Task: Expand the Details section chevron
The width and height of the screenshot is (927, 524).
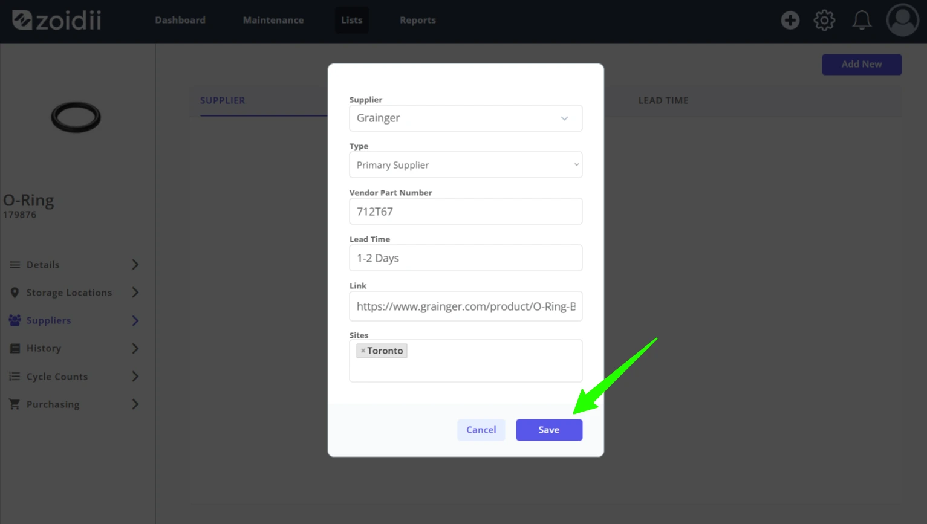Action: [135, 265]
